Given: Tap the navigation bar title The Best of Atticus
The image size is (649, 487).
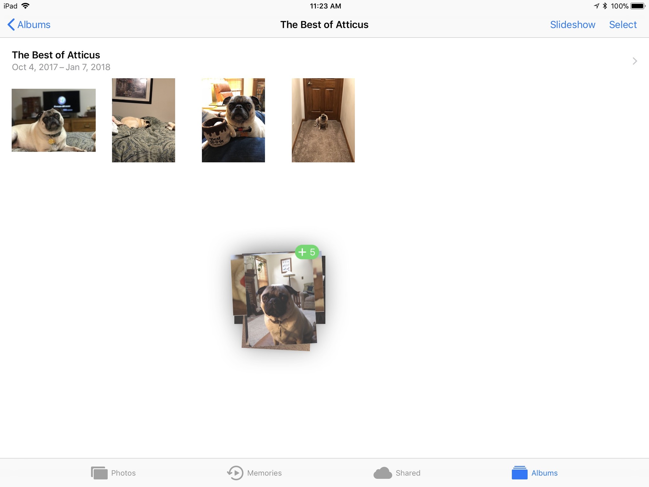Looking at the screenshot, I should click(324, 24).
